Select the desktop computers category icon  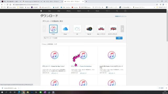pyautogui.click(x=113, y=29)
